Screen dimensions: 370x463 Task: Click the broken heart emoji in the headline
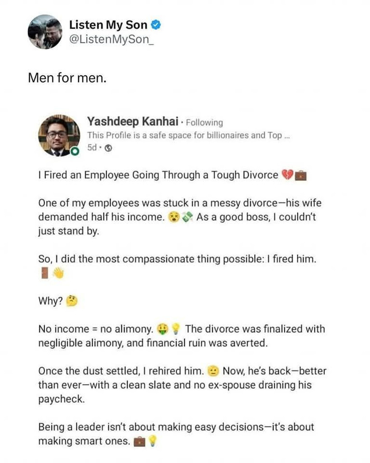(x=287, y=175)
